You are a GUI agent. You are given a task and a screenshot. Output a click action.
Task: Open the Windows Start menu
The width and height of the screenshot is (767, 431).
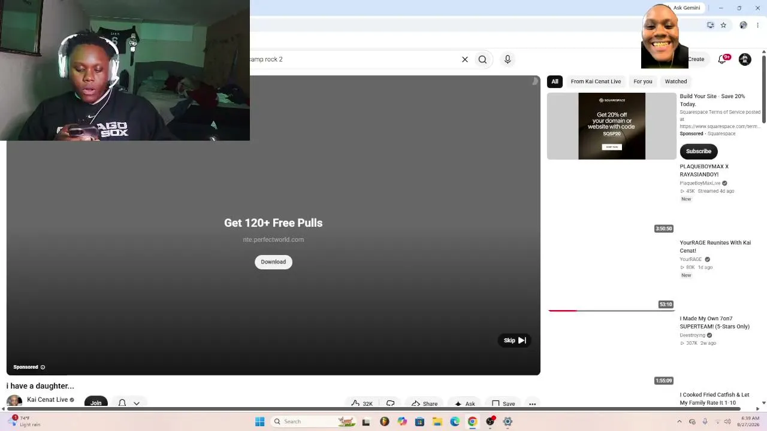pyautogui.click(x=259, y=421)
